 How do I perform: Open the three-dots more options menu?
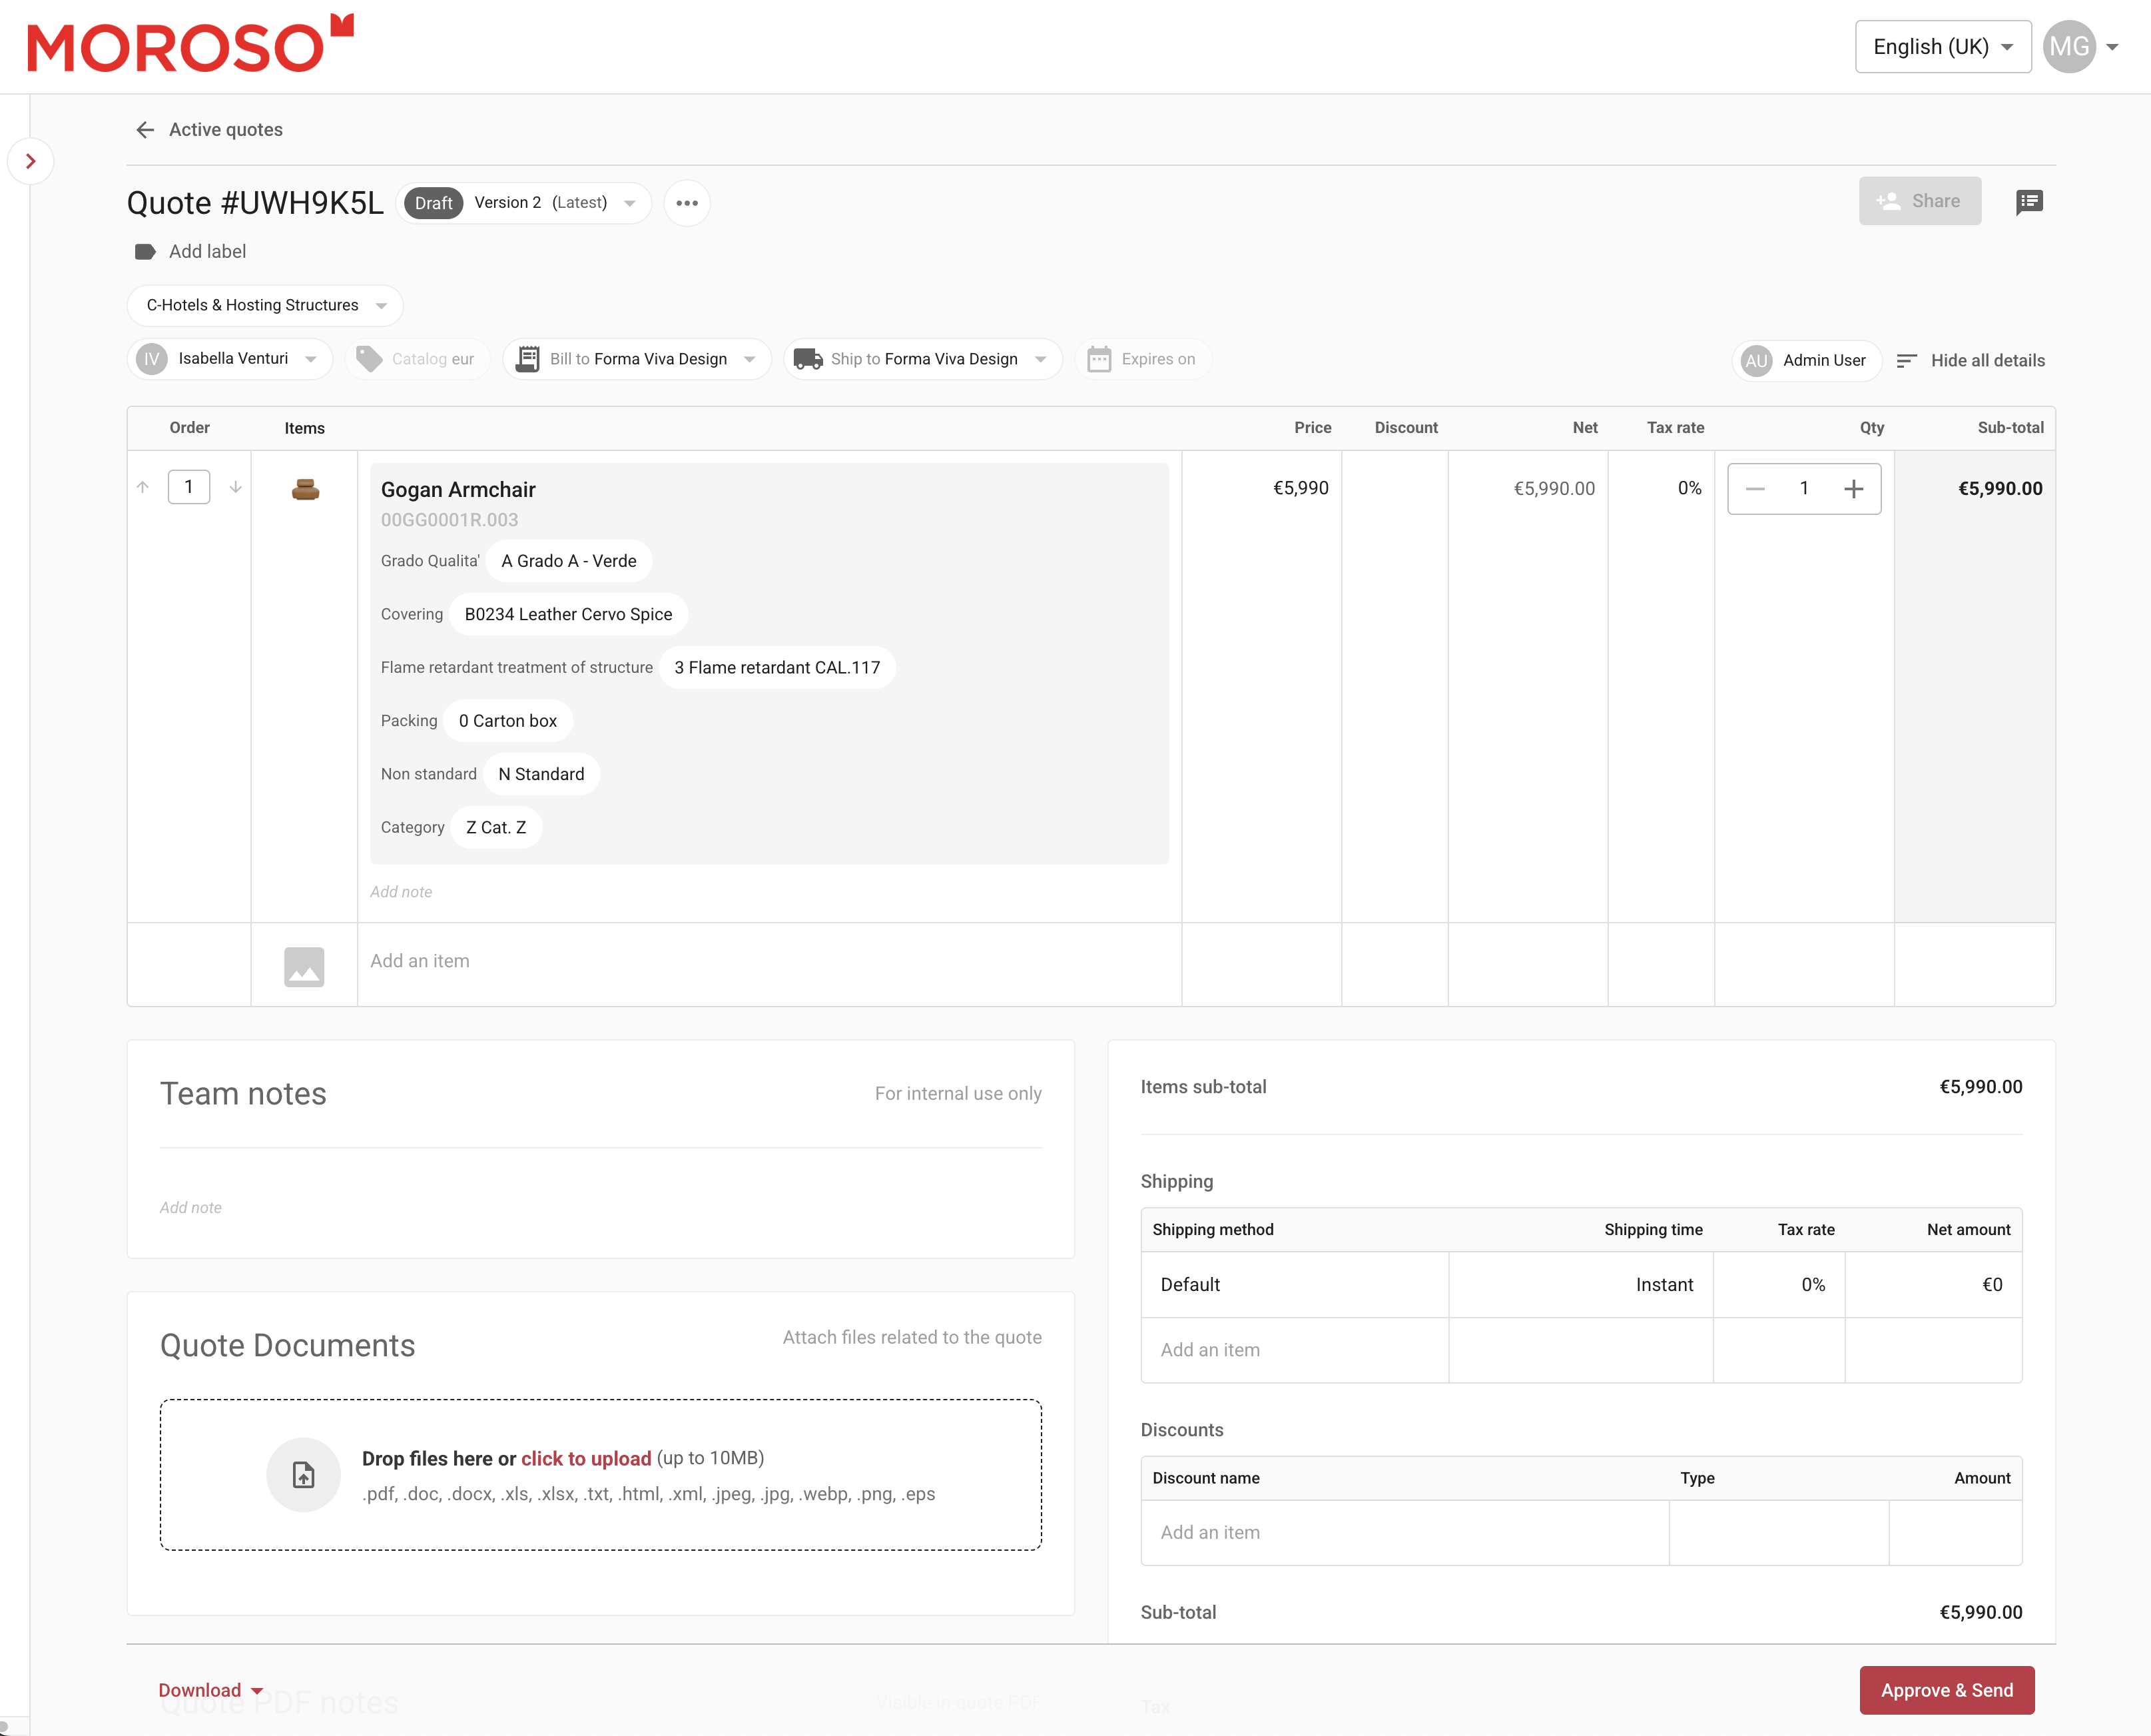click(687, 203)
